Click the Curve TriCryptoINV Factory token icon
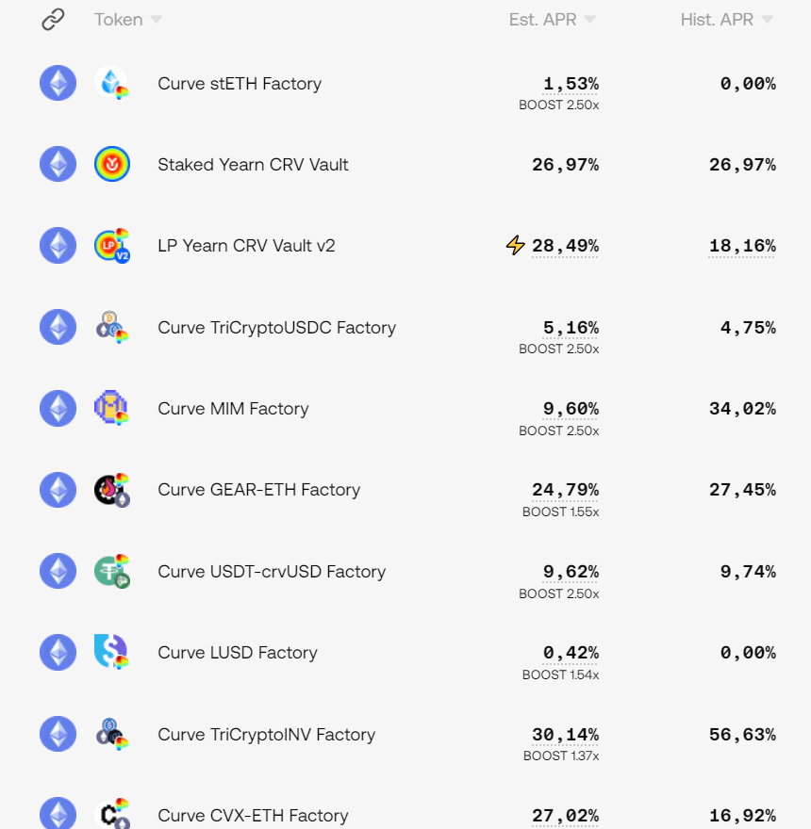The image size is (811, 829). (112, 735)
